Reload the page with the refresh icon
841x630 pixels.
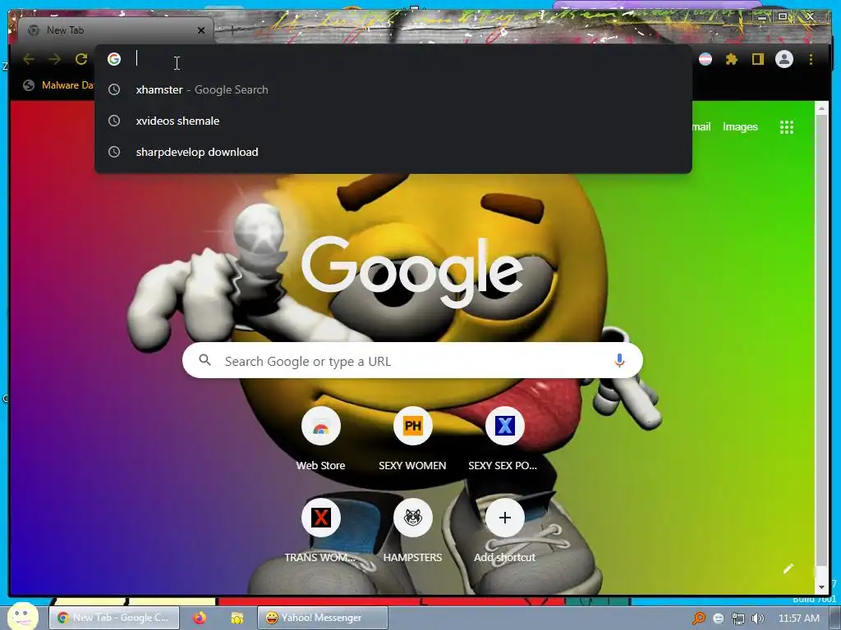tap(81, 59)
